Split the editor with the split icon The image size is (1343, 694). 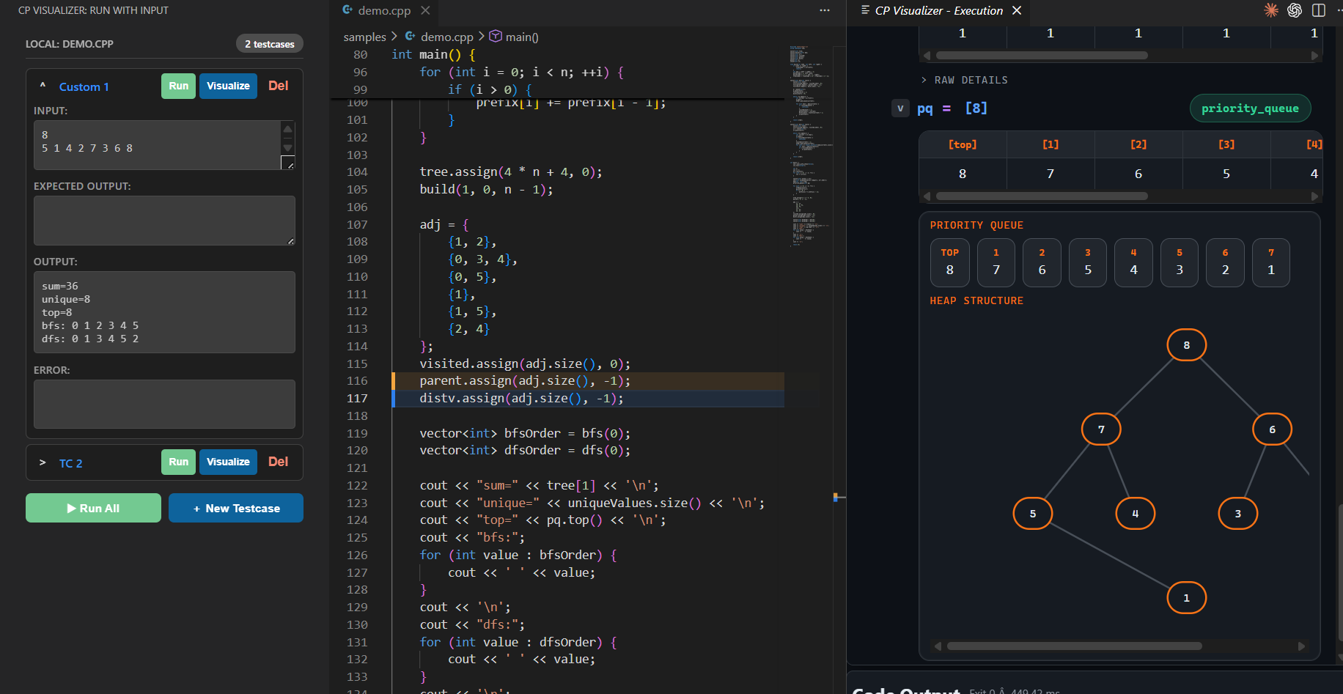[x=1319, y=10]
